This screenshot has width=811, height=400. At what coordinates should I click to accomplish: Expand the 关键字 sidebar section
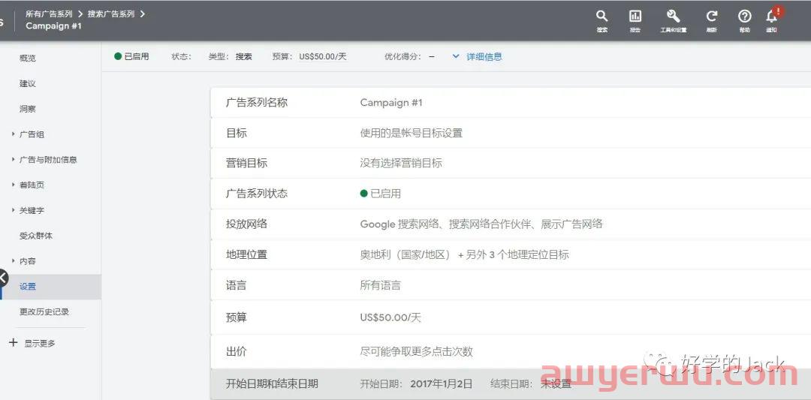[13, 210]
